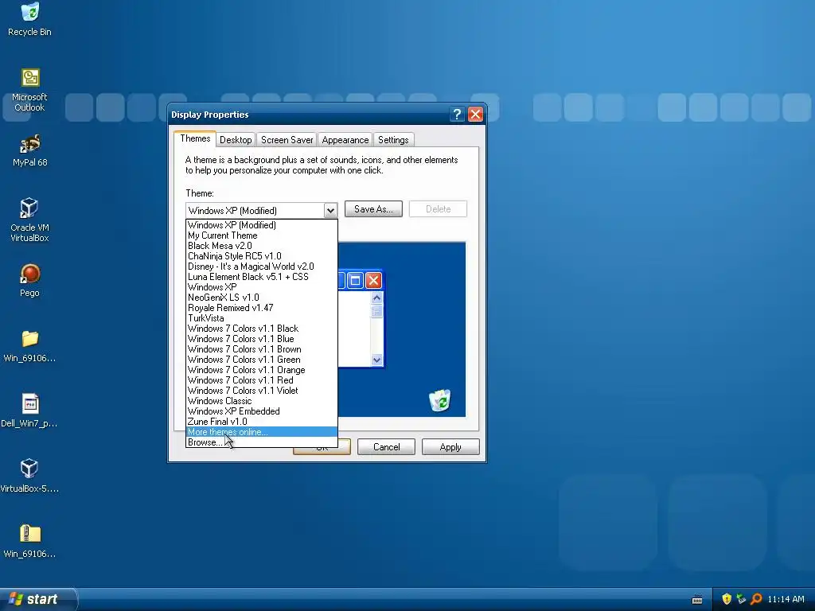Select the Oracle VM VirtualBox desktop icon
Image resolution: width=815 pixels, height=611 pixels.
pos(29,220)
